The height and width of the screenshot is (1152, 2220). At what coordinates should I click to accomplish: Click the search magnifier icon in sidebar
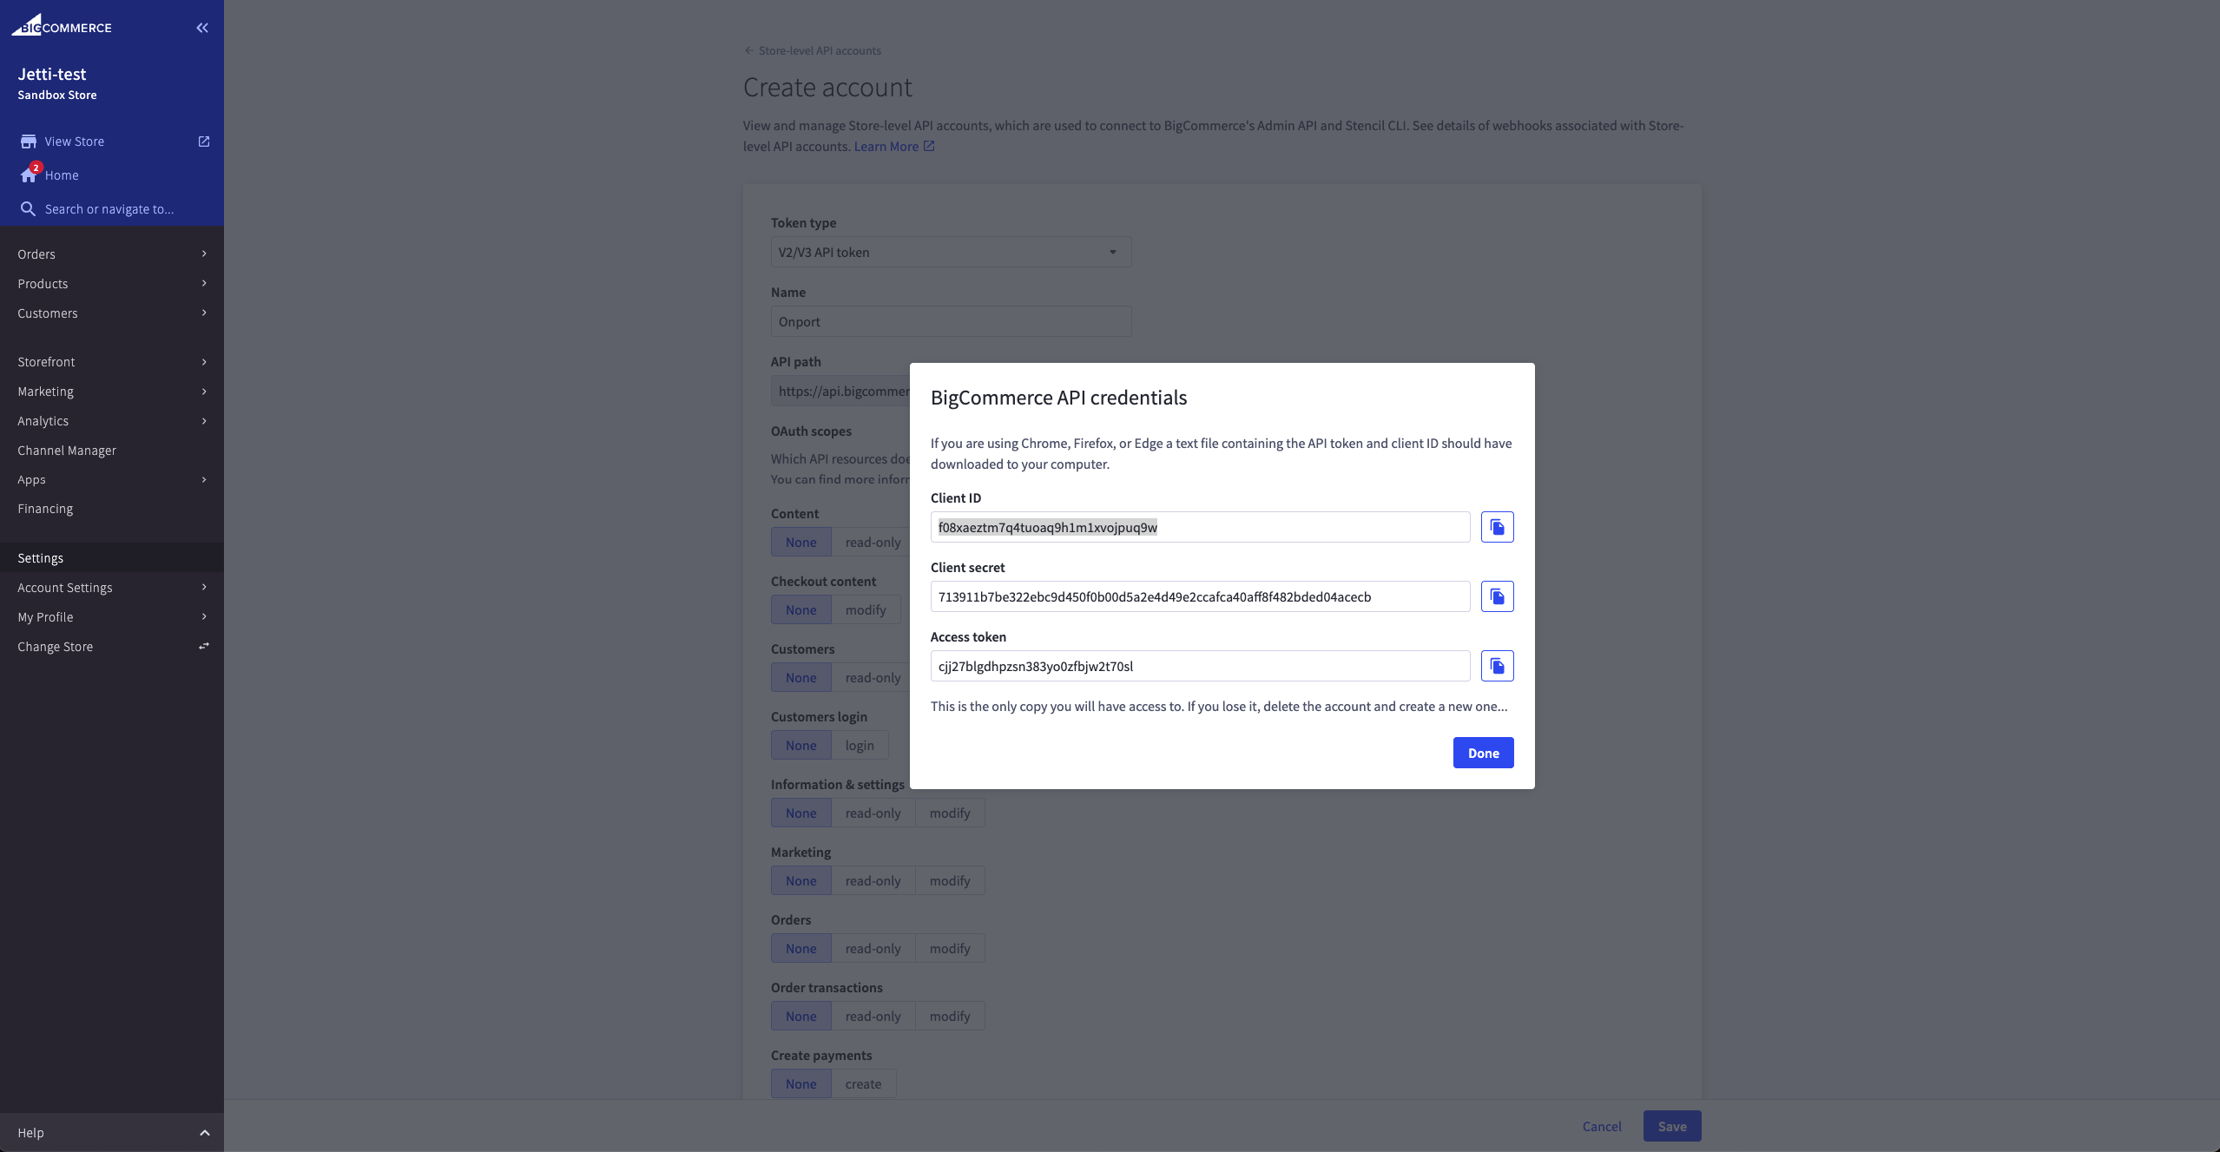(x=28, y=209)
